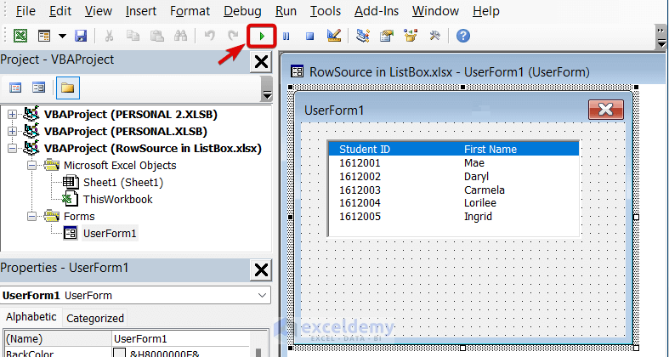This screenshot has width=669, height=357.
Task: Switch to the Categorized tab
Action: click(x=95, y=318)
